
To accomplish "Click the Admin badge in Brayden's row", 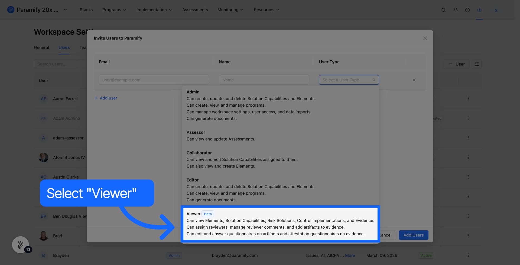I will coord(174,256).
